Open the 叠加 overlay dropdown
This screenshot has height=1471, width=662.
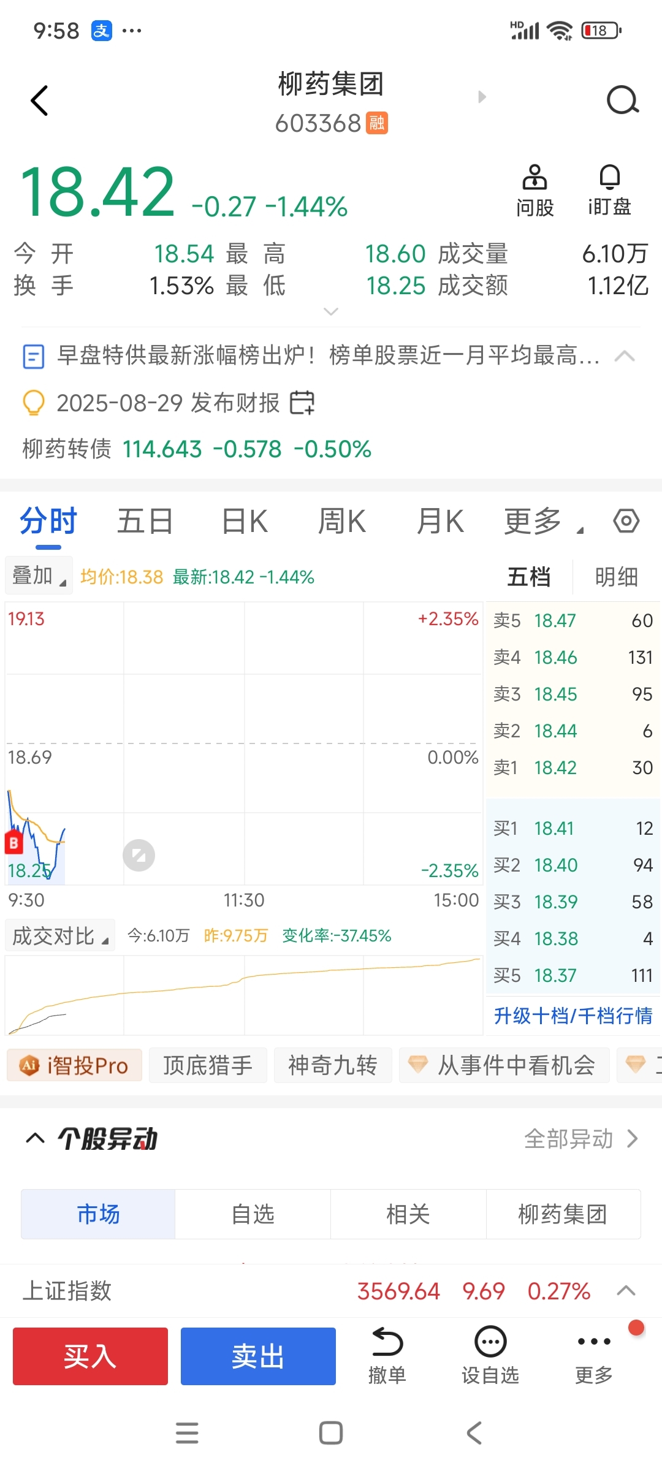pos(39,576)
